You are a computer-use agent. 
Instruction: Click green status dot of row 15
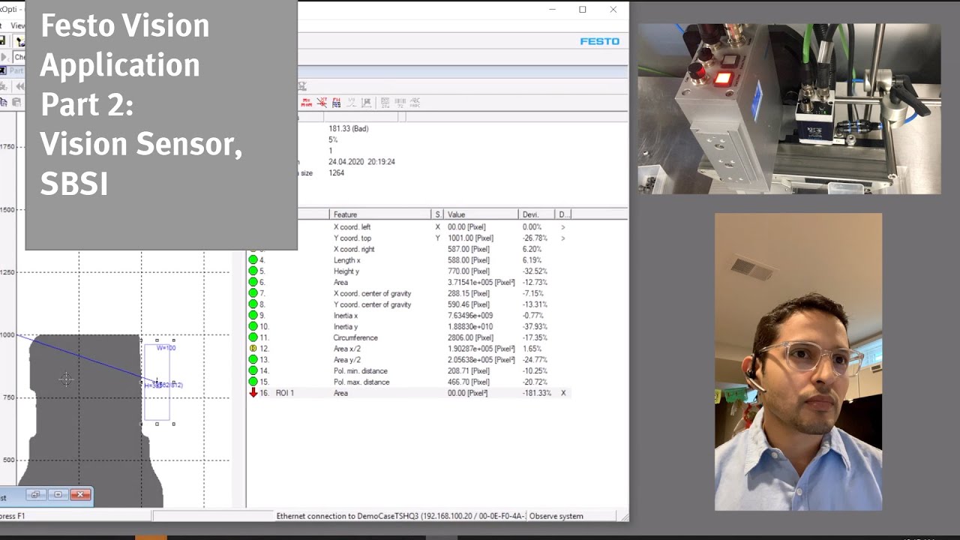pos(253,382)
